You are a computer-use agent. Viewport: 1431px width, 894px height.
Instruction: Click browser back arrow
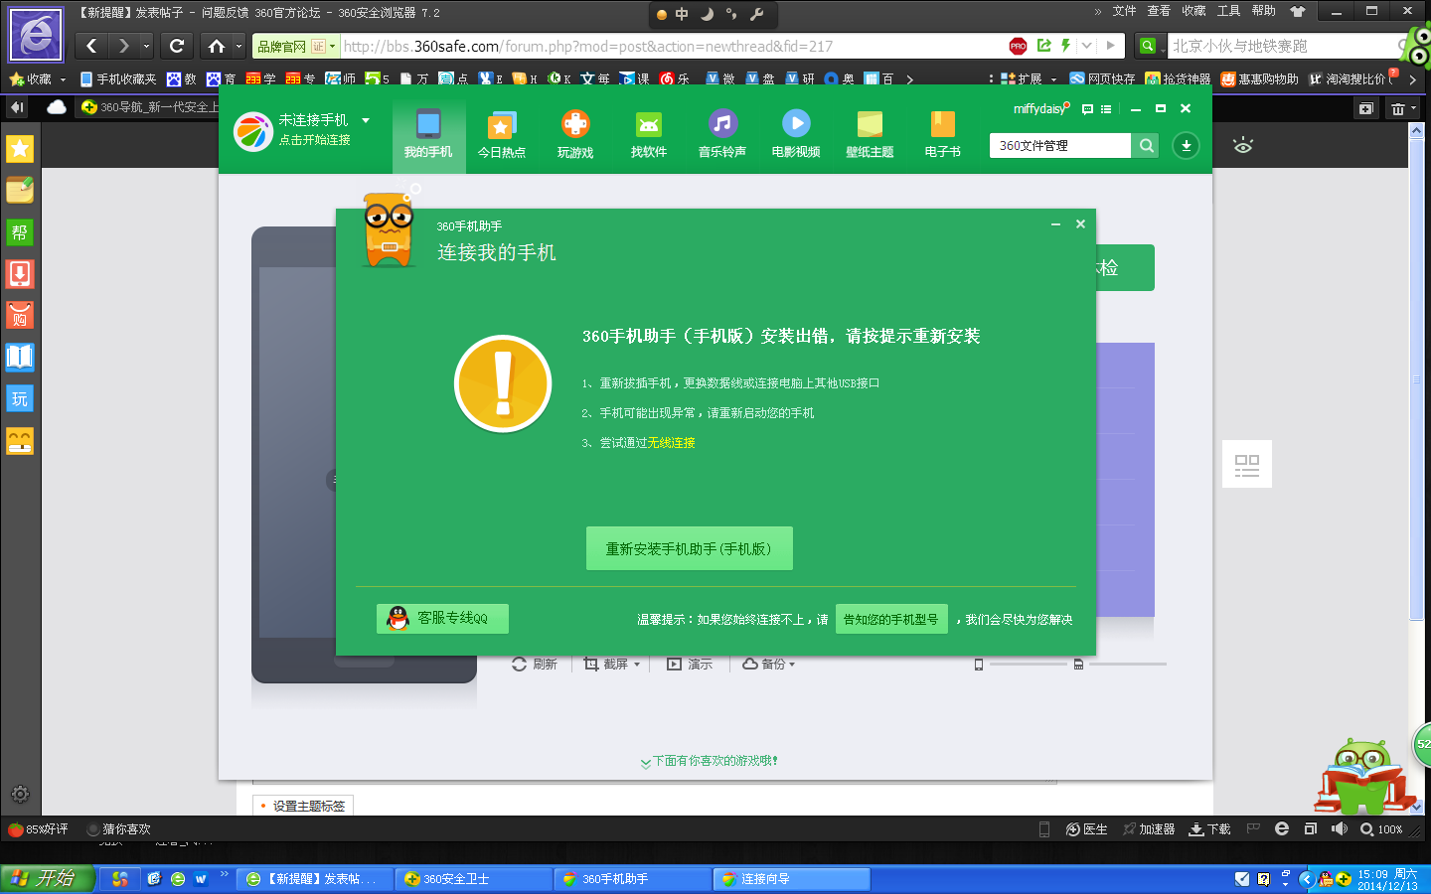pyautogui.click(x=91, y=46)
